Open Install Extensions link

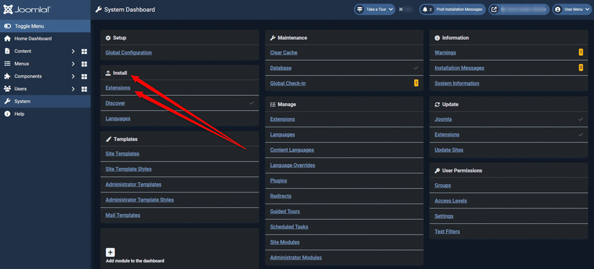[x=118, y=87]
